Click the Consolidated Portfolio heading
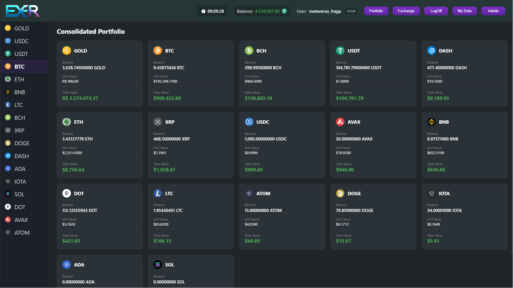 pos(91,31)
